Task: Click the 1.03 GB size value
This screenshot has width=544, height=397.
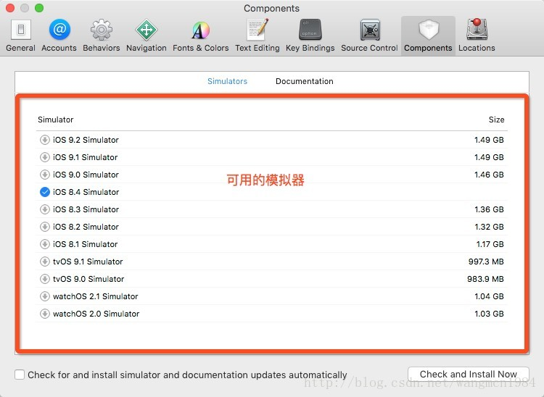Action: (x=489, y=314)
